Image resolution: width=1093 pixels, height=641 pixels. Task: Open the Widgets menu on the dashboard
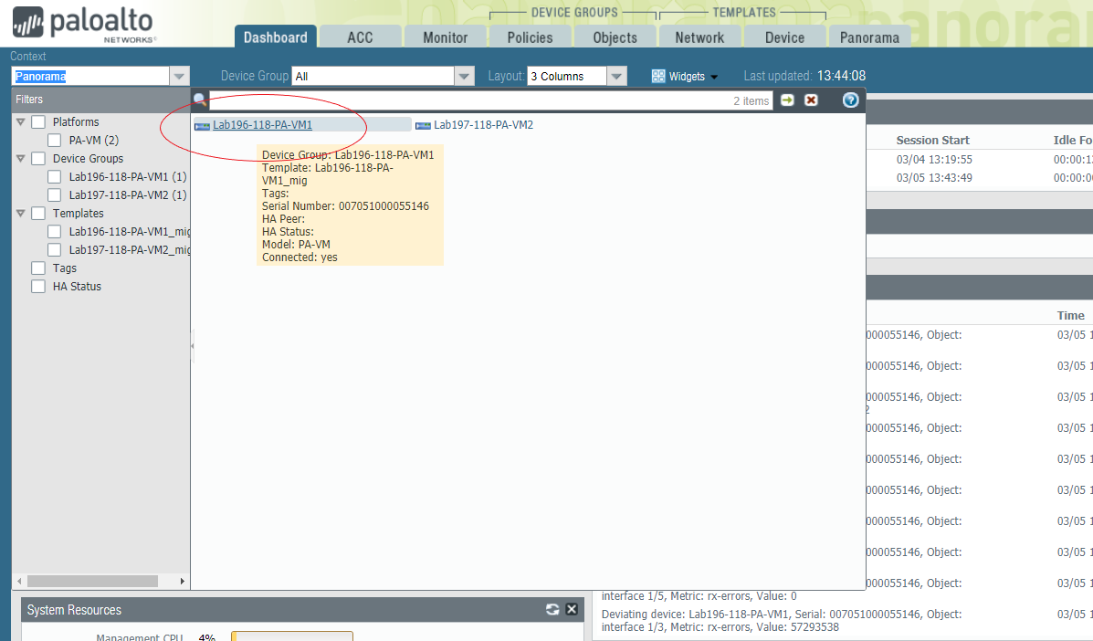683,76
